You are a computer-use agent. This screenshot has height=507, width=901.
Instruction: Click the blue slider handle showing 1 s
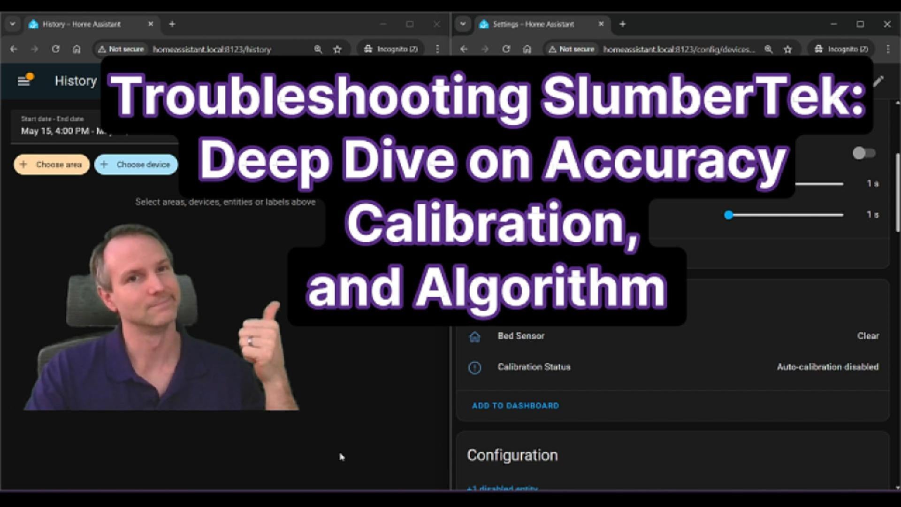[728, 215]
